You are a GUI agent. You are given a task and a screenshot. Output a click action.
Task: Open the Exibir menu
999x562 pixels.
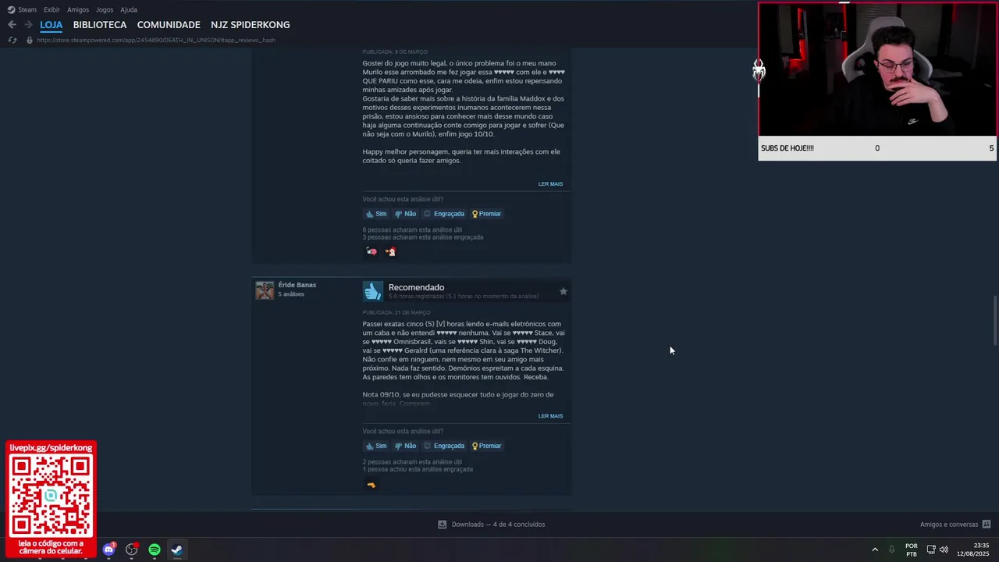pyautogui.click(x=52, y=9)
